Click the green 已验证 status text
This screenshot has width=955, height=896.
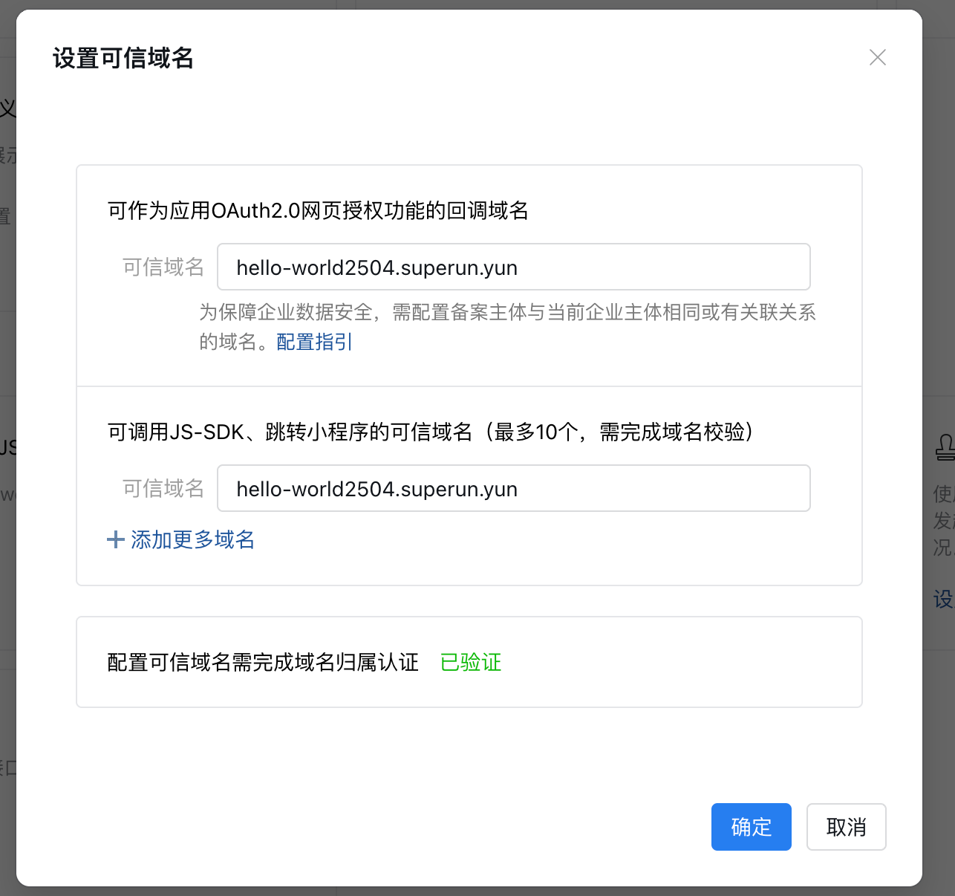tap(471, 662)
